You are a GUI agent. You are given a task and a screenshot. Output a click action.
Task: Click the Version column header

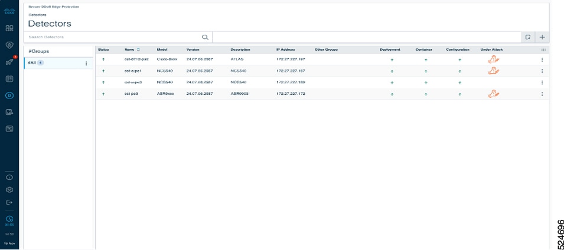(193, 50)
